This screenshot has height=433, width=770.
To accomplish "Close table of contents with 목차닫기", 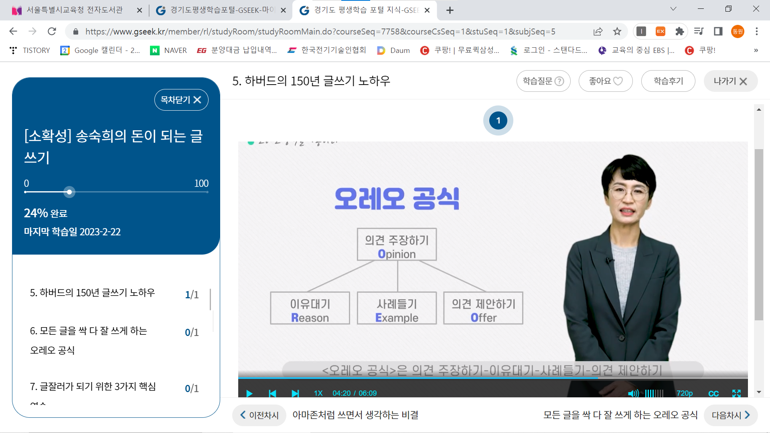I will coord(181,100).
